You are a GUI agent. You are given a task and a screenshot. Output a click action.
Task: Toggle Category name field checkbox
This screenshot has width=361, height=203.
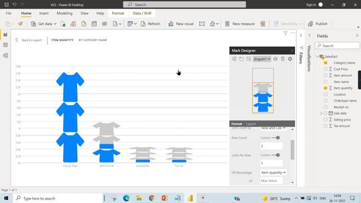(x=325, y=63)
